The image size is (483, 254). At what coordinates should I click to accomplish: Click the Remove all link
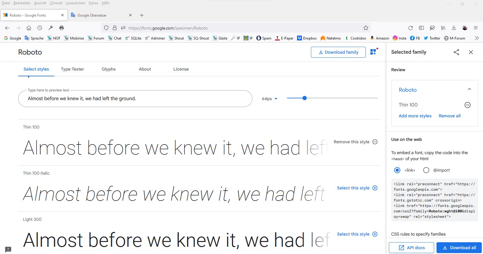(x=449, y=116)
